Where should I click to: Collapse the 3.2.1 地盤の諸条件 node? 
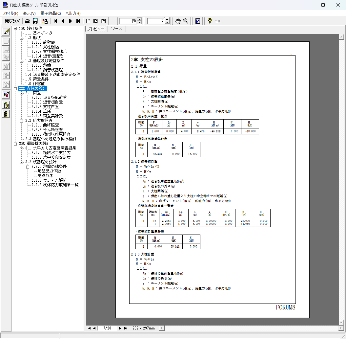pyautogui.click(x=28, y=167)
